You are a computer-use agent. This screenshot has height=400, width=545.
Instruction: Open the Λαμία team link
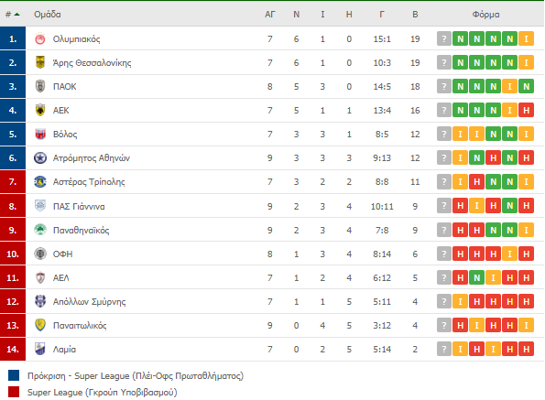[x=64, y=350]
